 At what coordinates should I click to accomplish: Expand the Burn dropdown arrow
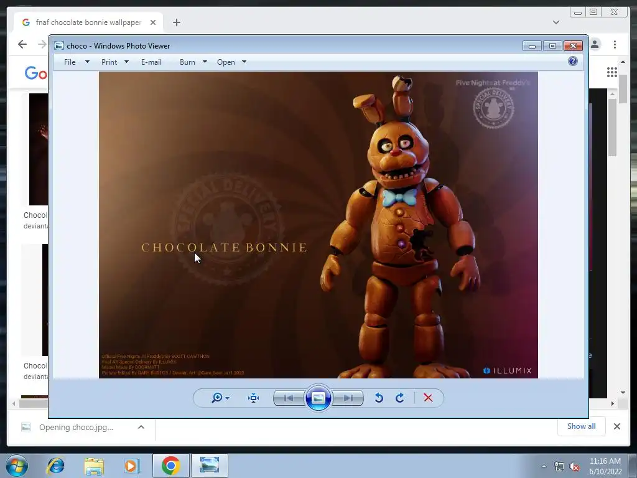(x=205, y=62)
